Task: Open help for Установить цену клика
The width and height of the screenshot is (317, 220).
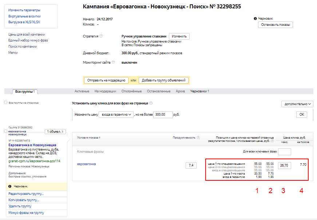Action: coord(151,103)
